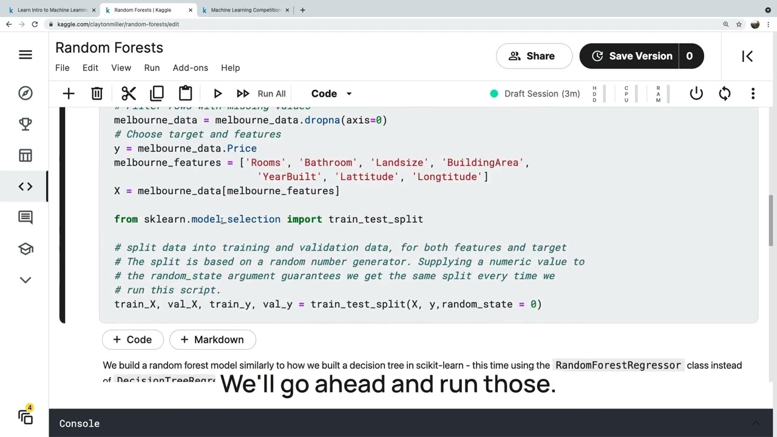Open the View menu
Screen dimensions: 777x437
coord(121,68)
